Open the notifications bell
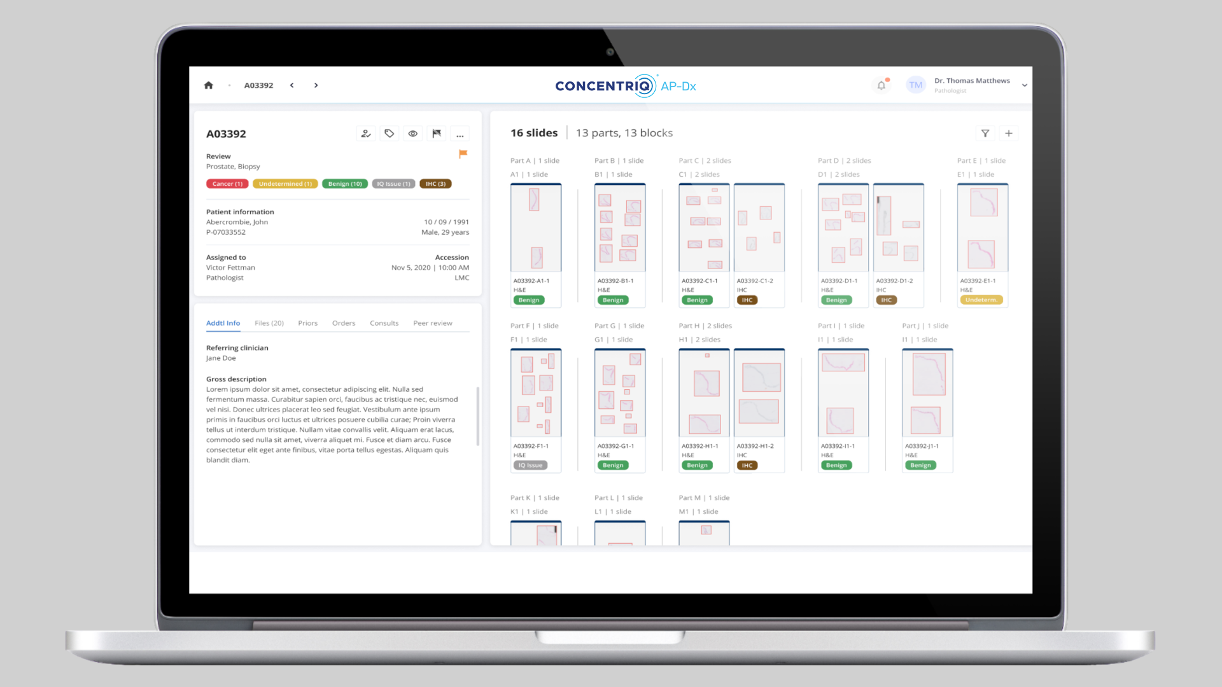 (x=881, y=85)
